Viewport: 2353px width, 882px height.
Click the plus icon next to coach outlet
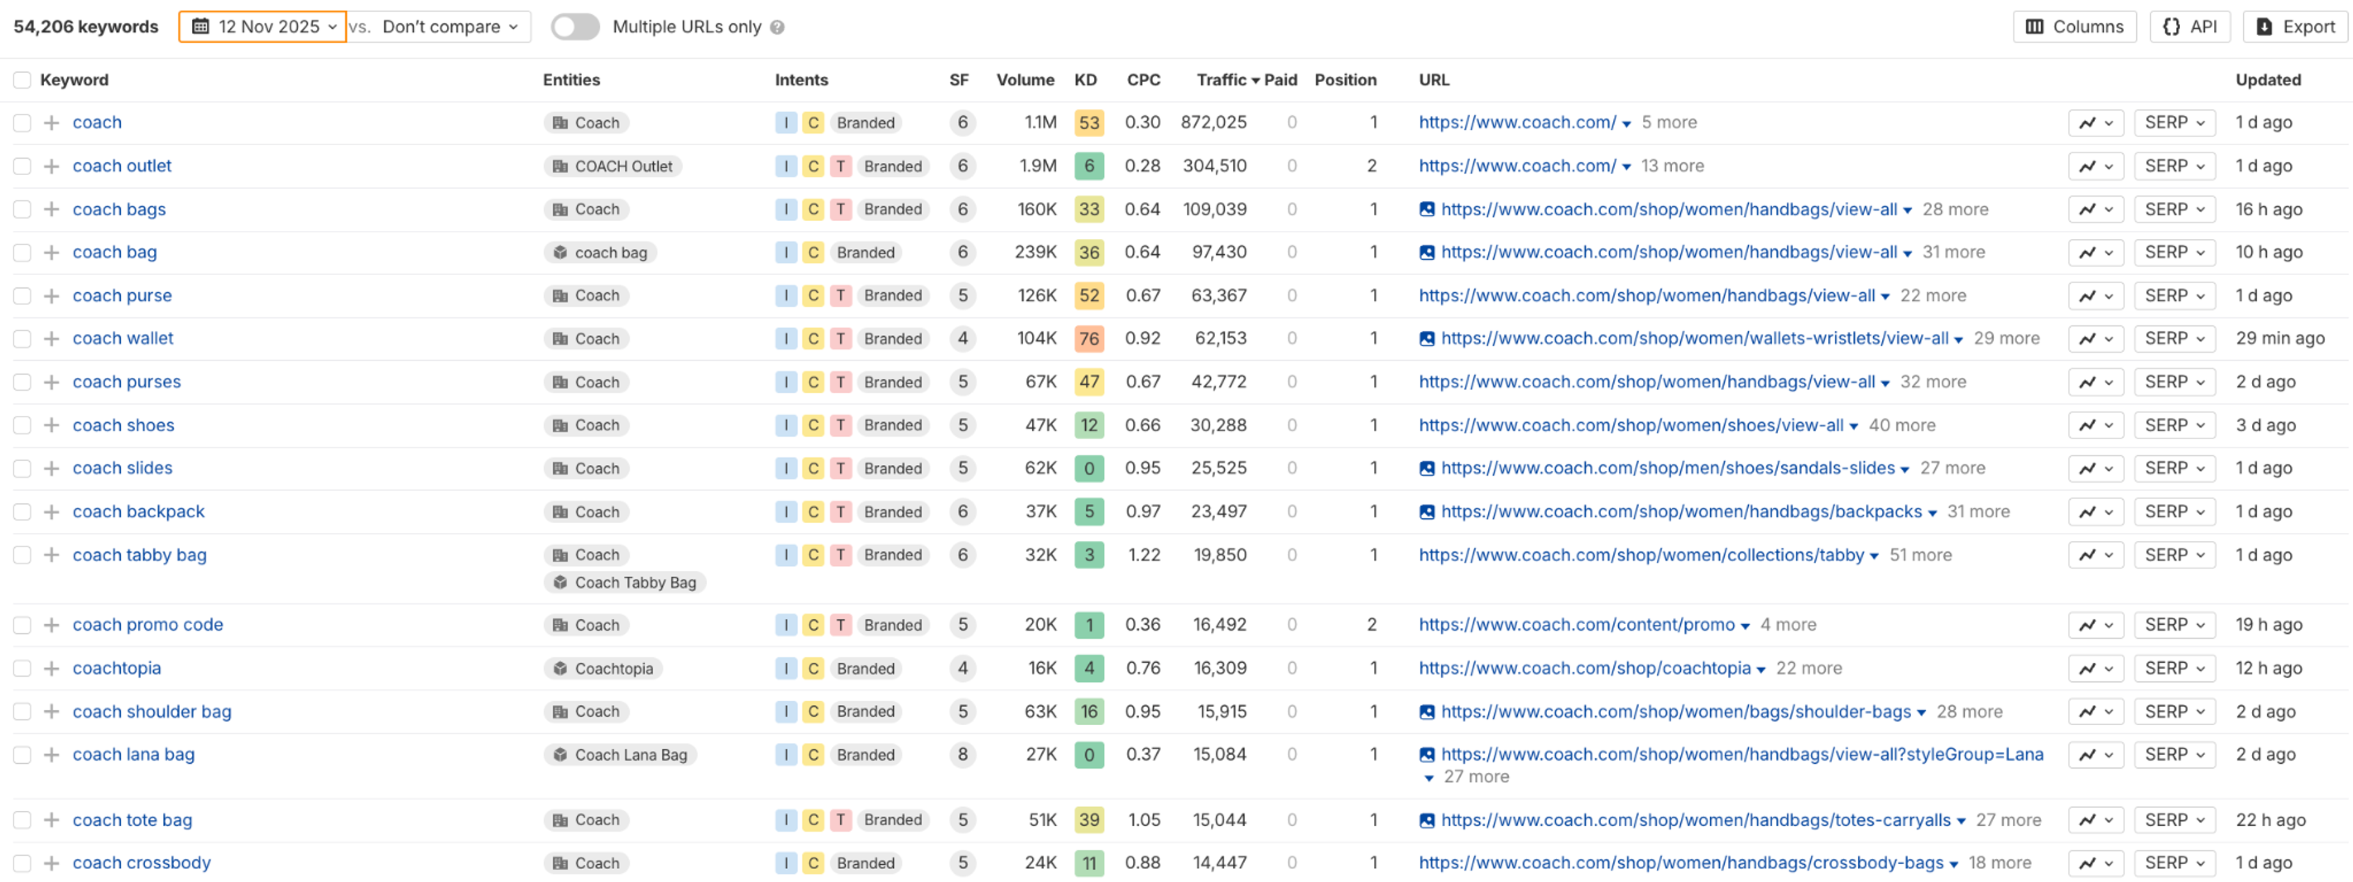click(x=52, y=166)
